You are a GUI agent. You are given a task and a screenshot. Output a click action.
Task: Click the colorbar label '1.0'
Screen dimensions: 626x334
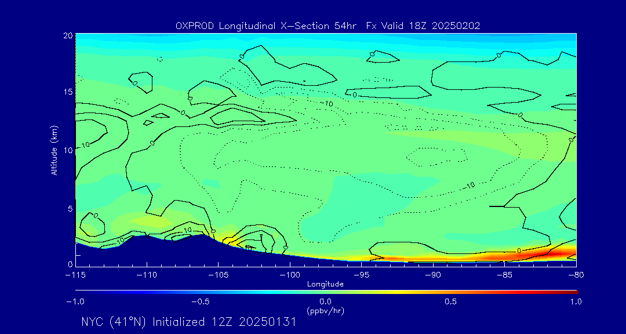pyautogui.click(x=576, y=302)
